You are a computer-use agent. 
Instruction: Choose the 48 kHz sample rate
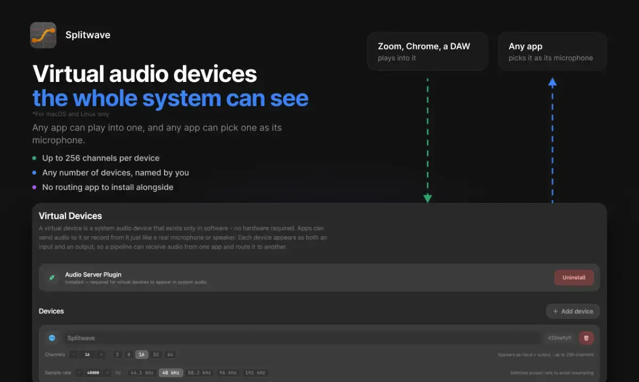coord(171,372)
